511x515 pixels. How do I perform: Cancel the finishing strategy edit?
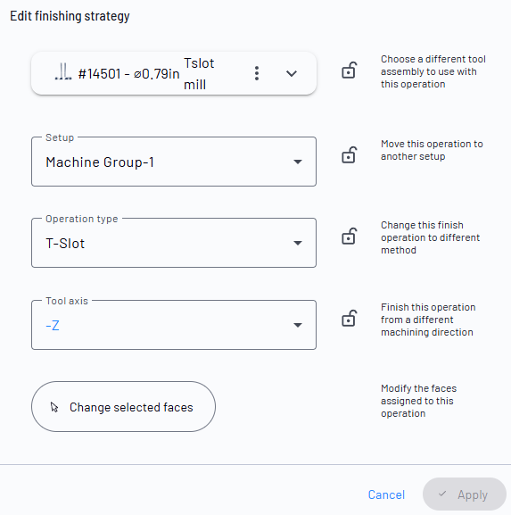tap(386, 494)
